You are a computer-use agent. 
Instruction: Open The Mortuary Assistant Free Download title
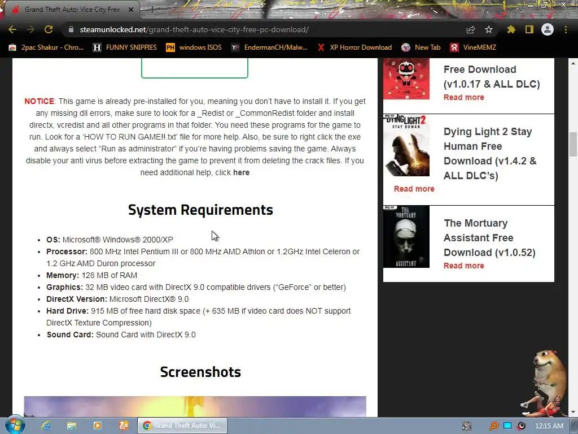489,238
